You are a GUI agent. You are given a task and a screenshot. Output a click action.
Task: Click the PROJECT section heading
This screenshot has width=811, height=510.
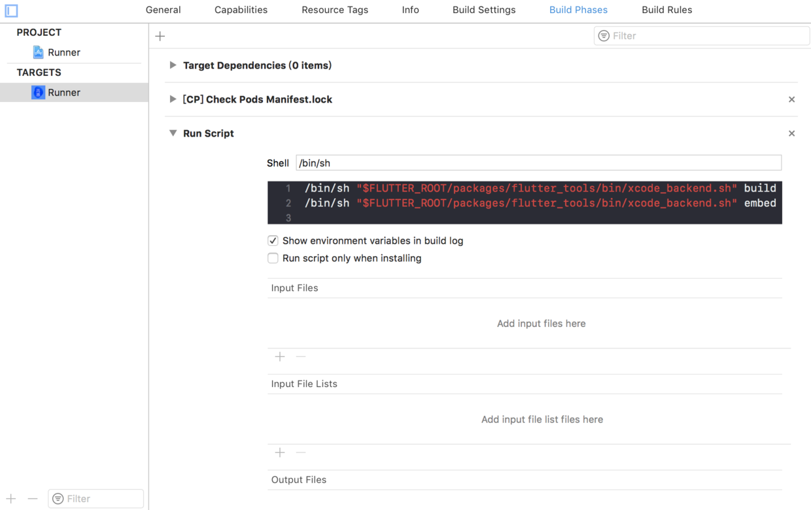(39, 32)
